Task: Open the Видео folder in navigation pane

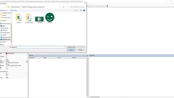Action: pyautogui.click(x=4, y=26)
